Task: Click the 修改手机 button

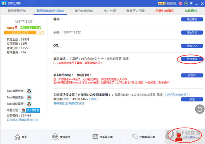Action: click(x=192, y=32)
